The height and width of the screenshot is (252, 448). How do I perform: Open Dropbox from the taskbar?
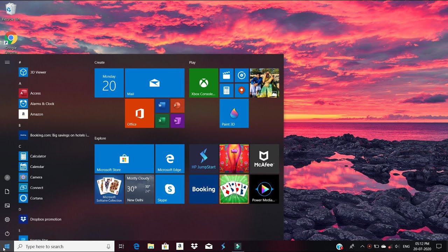click(194, 246)
